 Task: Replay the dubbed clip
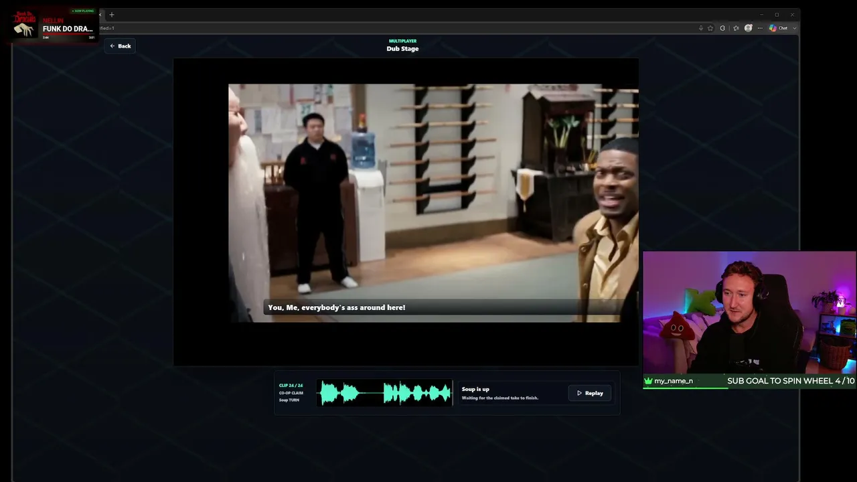pos(590,393)
